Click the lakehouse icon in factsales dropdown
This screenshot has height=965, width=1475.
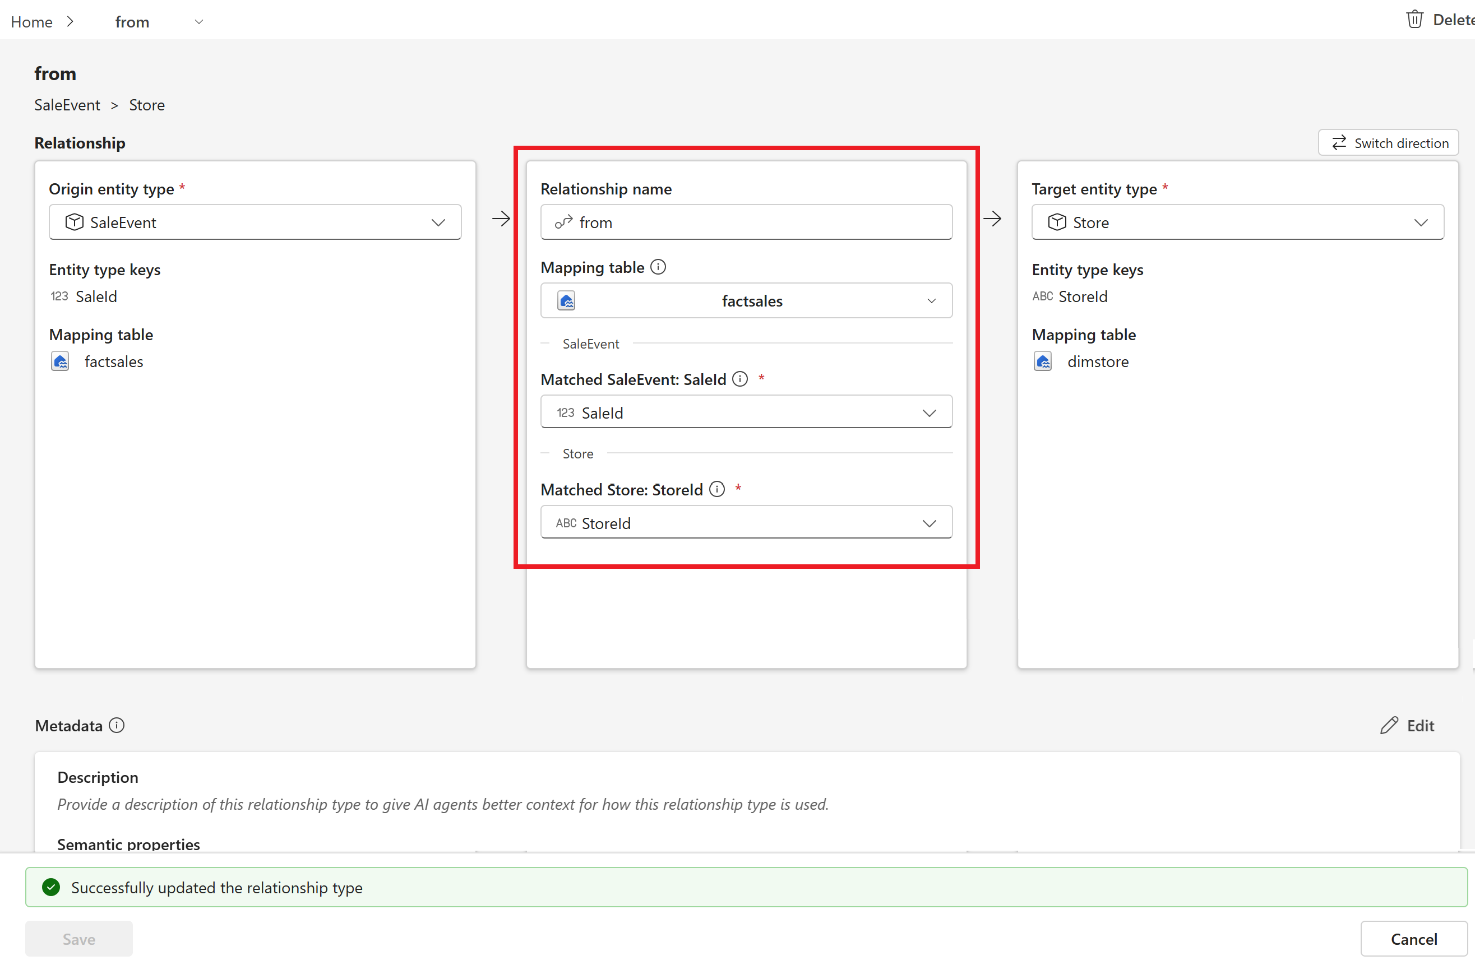[566, 301]
